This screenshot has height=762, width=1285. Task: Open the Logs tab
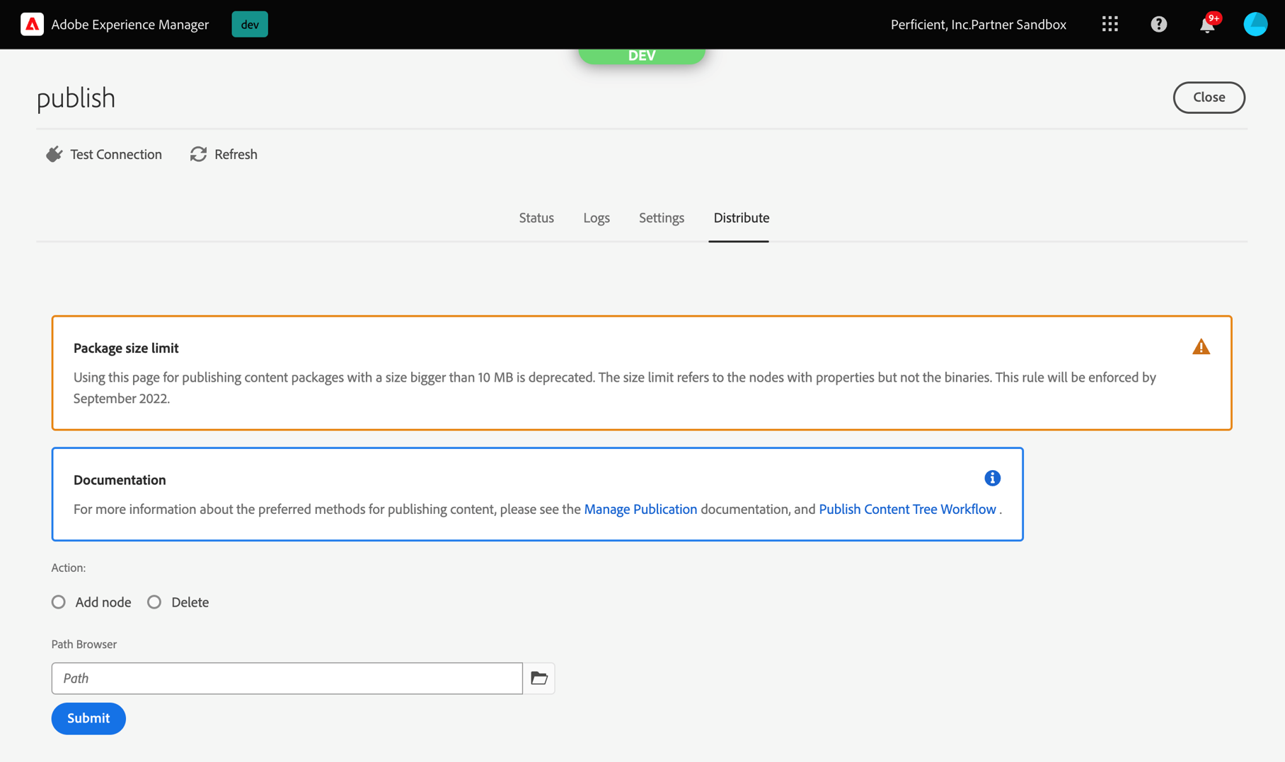596,218
